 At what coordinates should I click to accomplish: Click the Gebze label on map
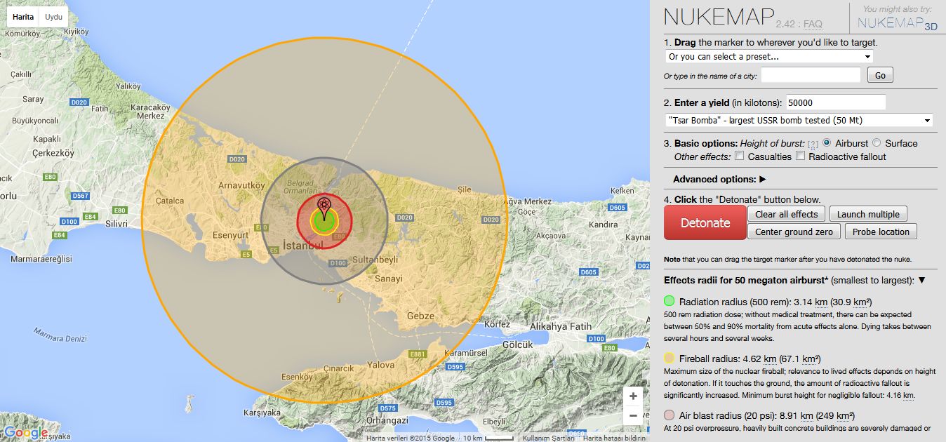point(420,316)
